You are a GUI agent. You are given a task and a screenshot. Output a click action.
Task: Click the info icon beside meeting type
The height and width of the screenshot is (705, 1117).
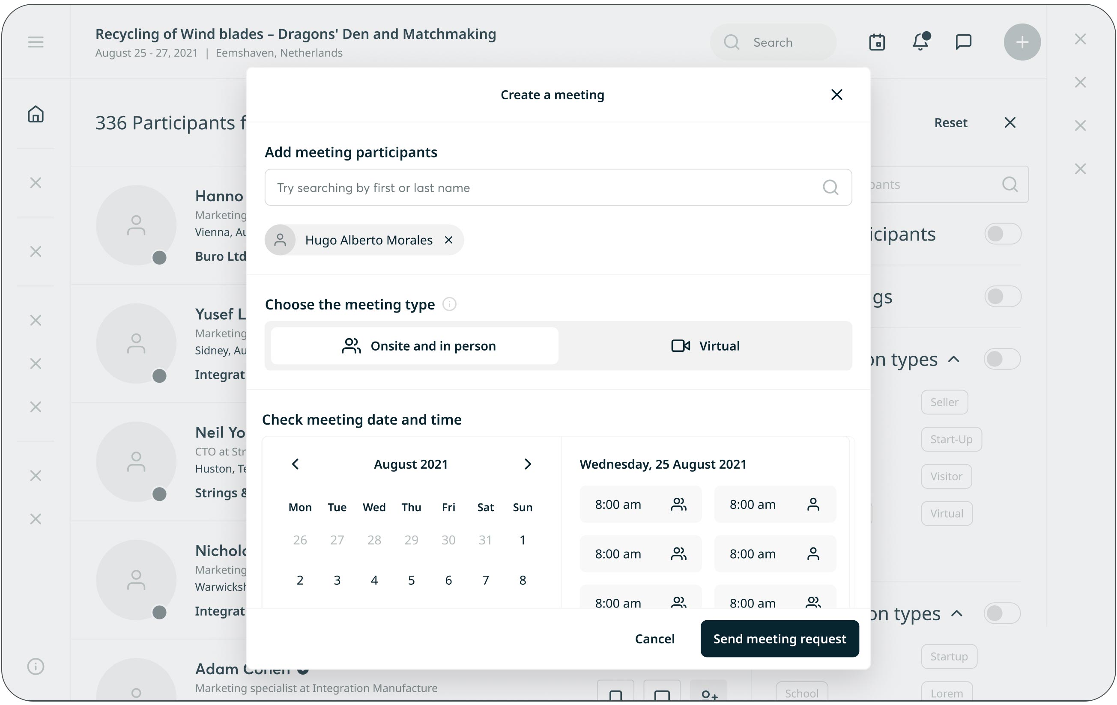click(x=449, y=304)
